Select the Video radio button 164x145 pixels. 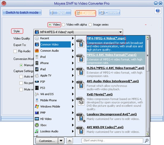click(x=50, y=25)
